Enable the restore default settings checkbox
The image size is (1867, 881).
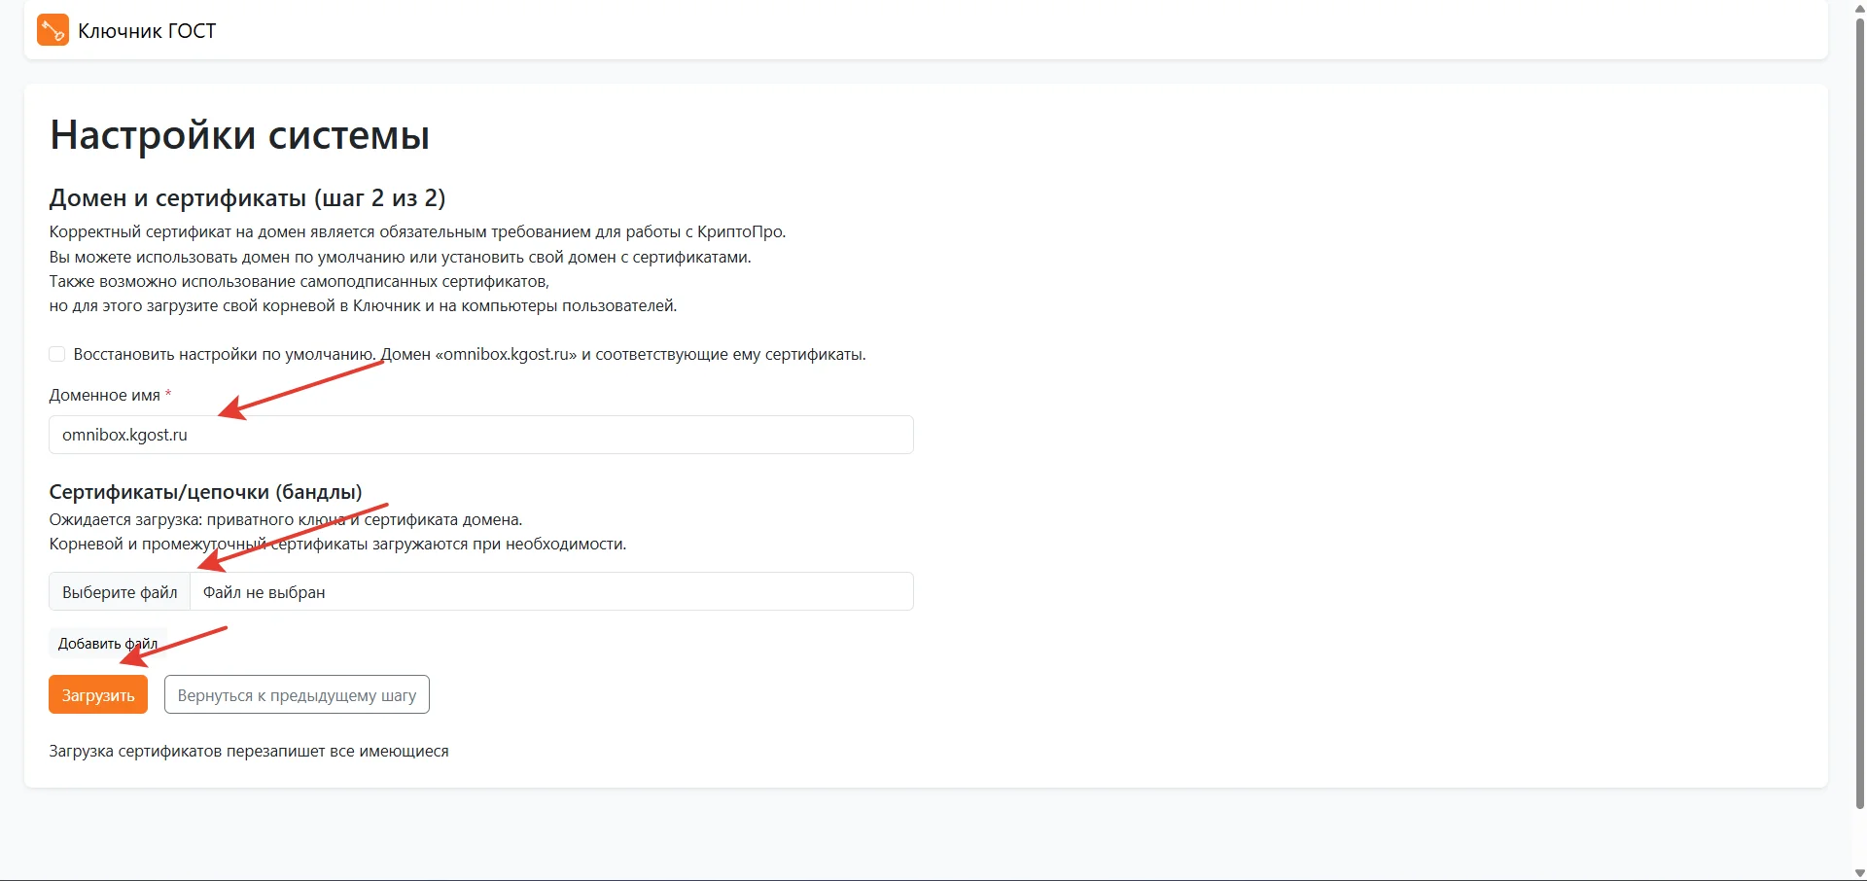(x=57, y=354)
